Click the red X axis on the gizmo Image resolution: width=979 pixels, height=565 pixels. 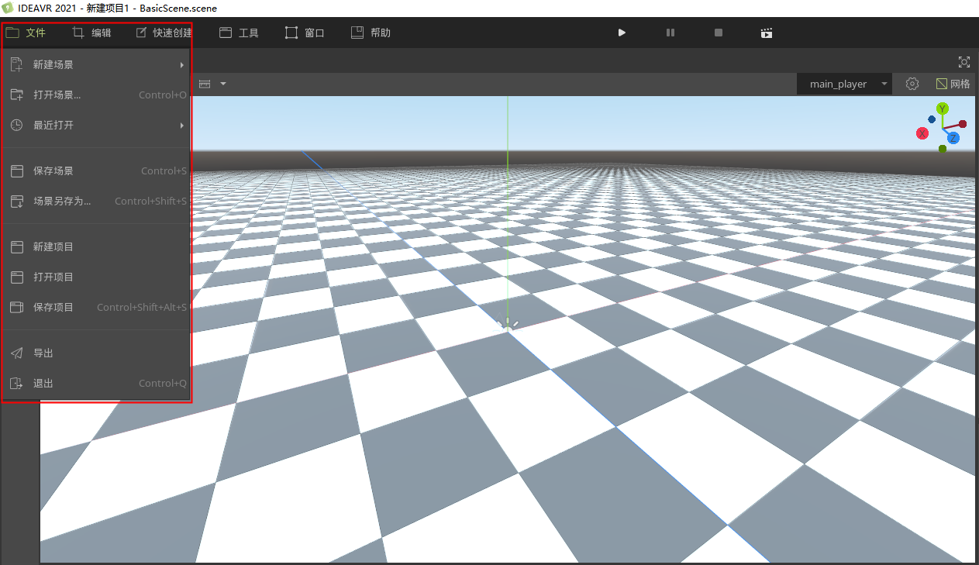point(922,133)
